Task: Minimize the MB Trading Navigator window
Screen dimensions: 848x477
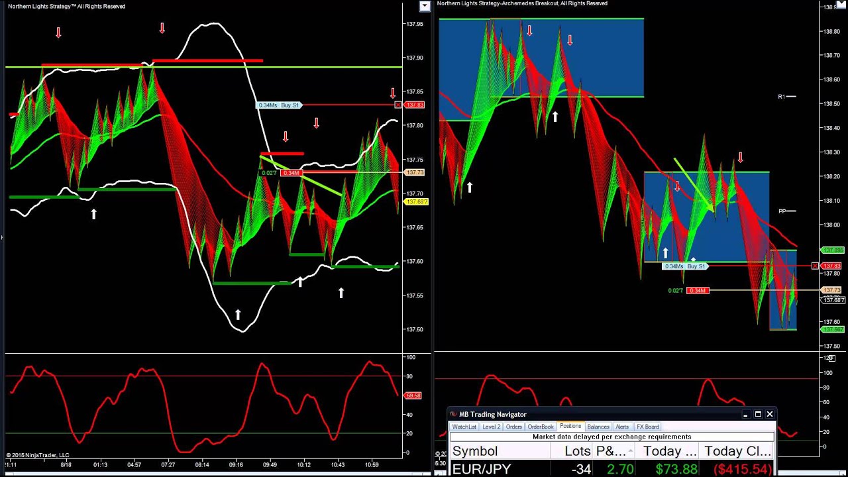Action: pyautogui.click(x=745, y=414)
